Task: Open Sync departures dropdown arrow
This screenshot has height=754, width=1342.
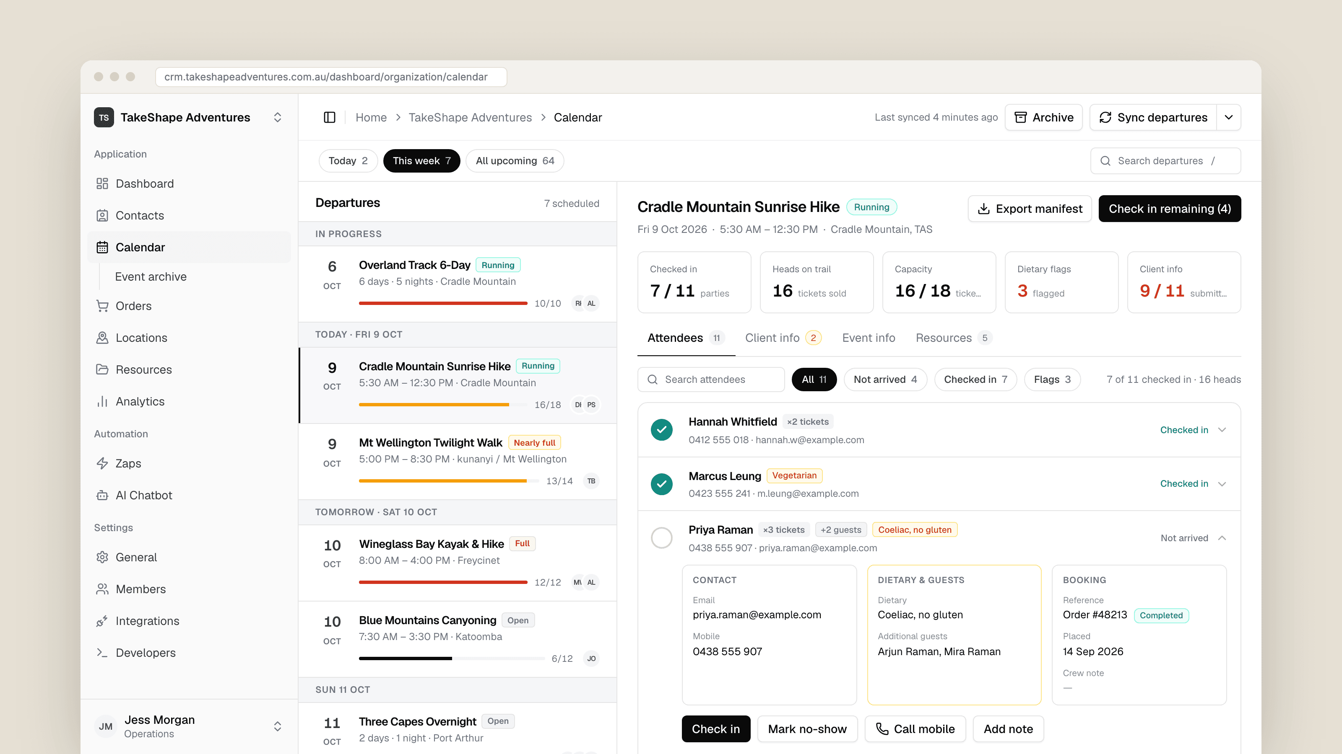Action: [x=1228, y=118]
